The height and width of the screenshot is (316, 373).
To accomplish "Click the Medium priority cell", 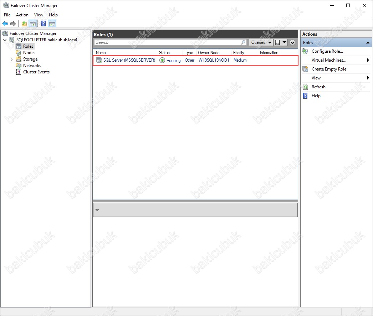I will pos(240,60).
